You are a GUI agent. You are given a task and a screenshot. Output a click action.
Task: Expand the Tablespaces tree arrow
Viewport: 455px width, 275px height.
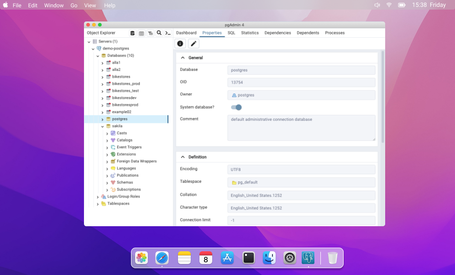98,204
